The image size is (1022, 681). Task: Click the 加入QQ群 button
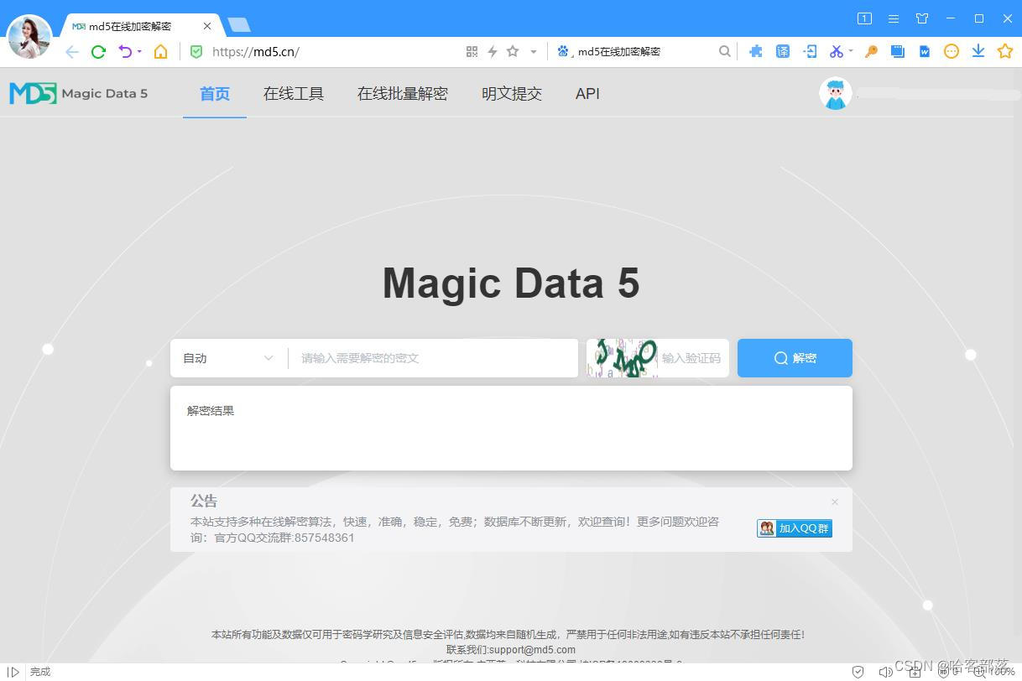795,528
